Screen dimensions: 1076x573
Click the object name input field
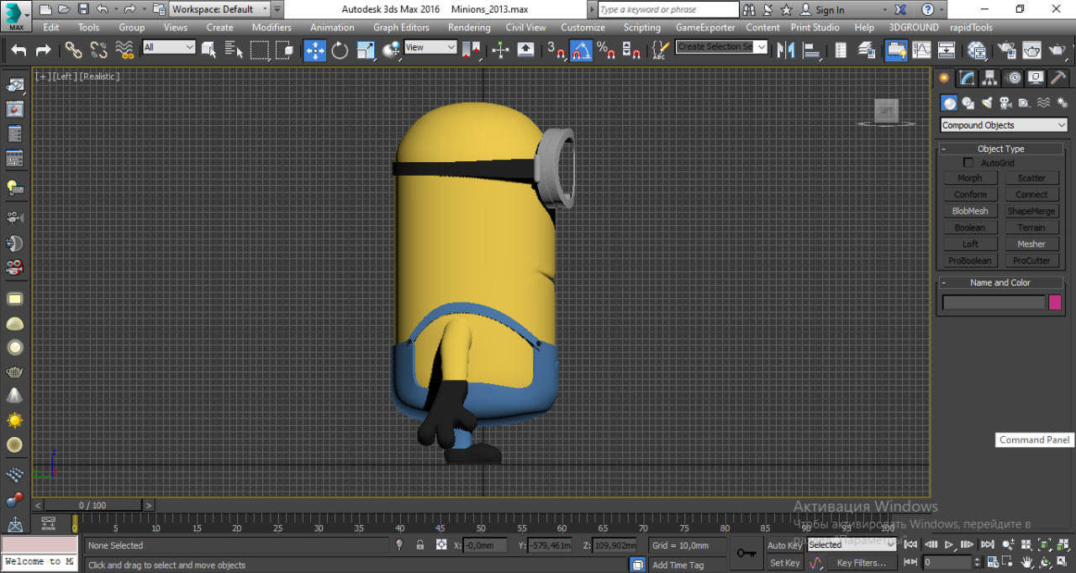[x=994, y=302]
